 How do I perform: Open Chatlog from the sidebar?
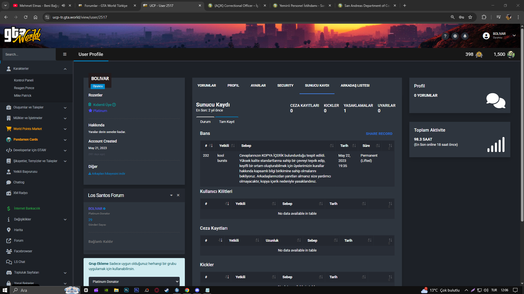point(19,182)
